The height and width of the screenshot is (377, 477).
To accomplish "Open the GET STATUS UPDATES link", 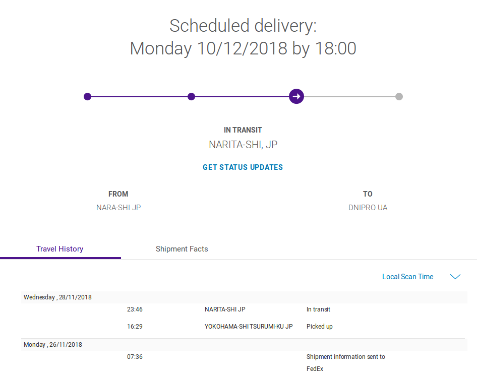I will click(x=243, y=167).
